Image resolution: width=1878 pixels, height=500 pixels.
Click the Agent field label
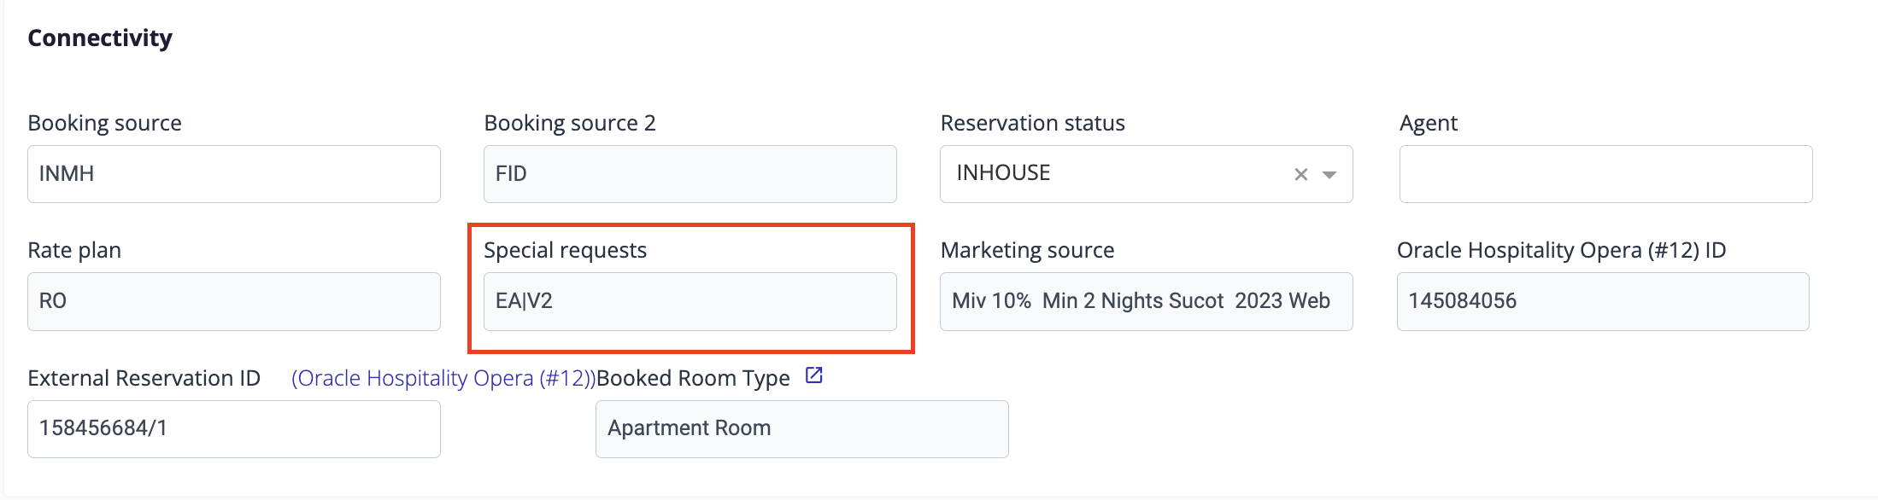pos(1428,124)
